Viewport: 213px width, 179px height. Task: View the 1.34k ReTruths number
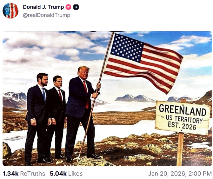coord(10,174)
